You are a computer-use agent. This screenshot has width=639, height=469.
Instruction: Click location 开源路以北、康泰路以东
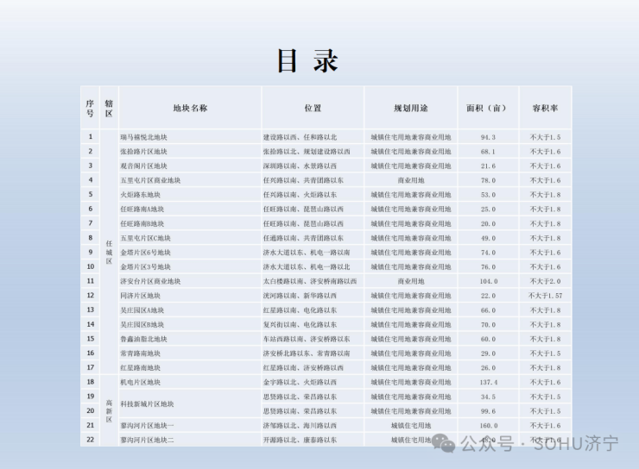tap(300, 440)
